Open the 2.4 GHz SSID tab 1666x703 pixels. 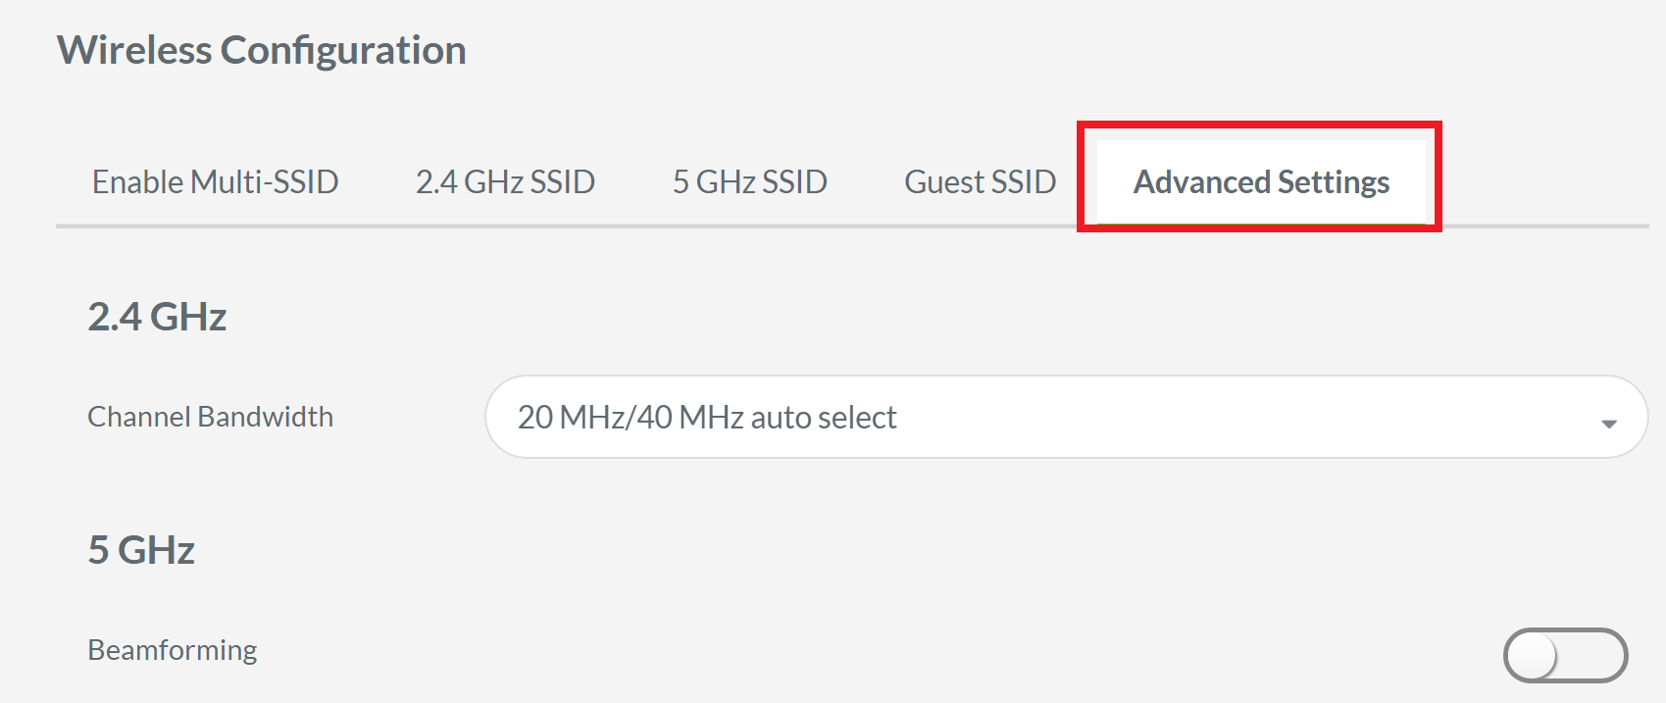pyautogui.click(x=506, y=181)
